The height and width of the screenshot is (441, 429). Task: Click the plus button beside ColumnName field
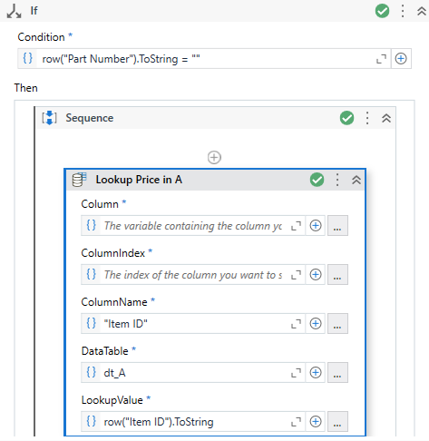[x=316, y=324]
